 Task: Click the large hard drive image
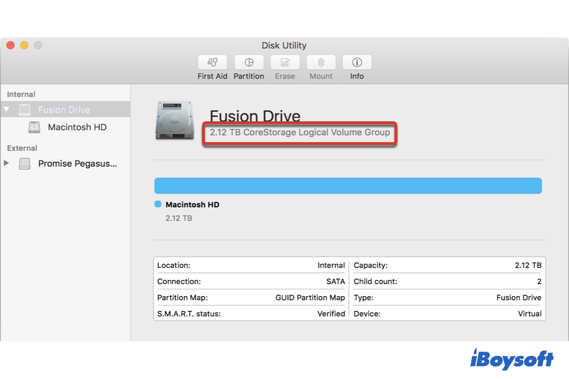(x=174, y=120)
